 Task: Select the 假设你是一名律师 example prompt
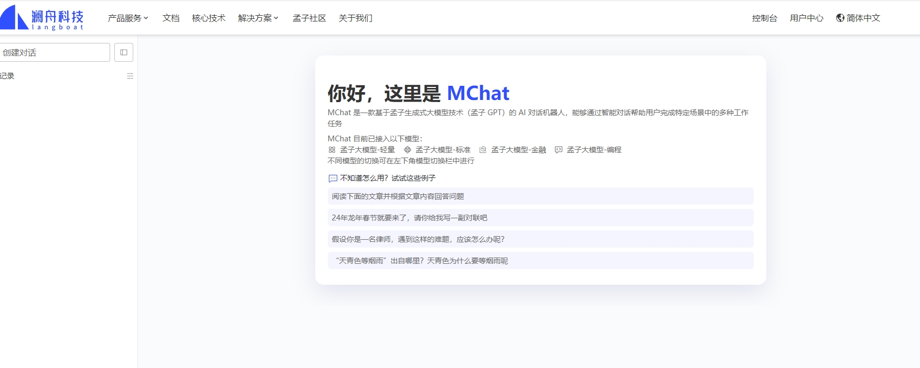point(541,239)
